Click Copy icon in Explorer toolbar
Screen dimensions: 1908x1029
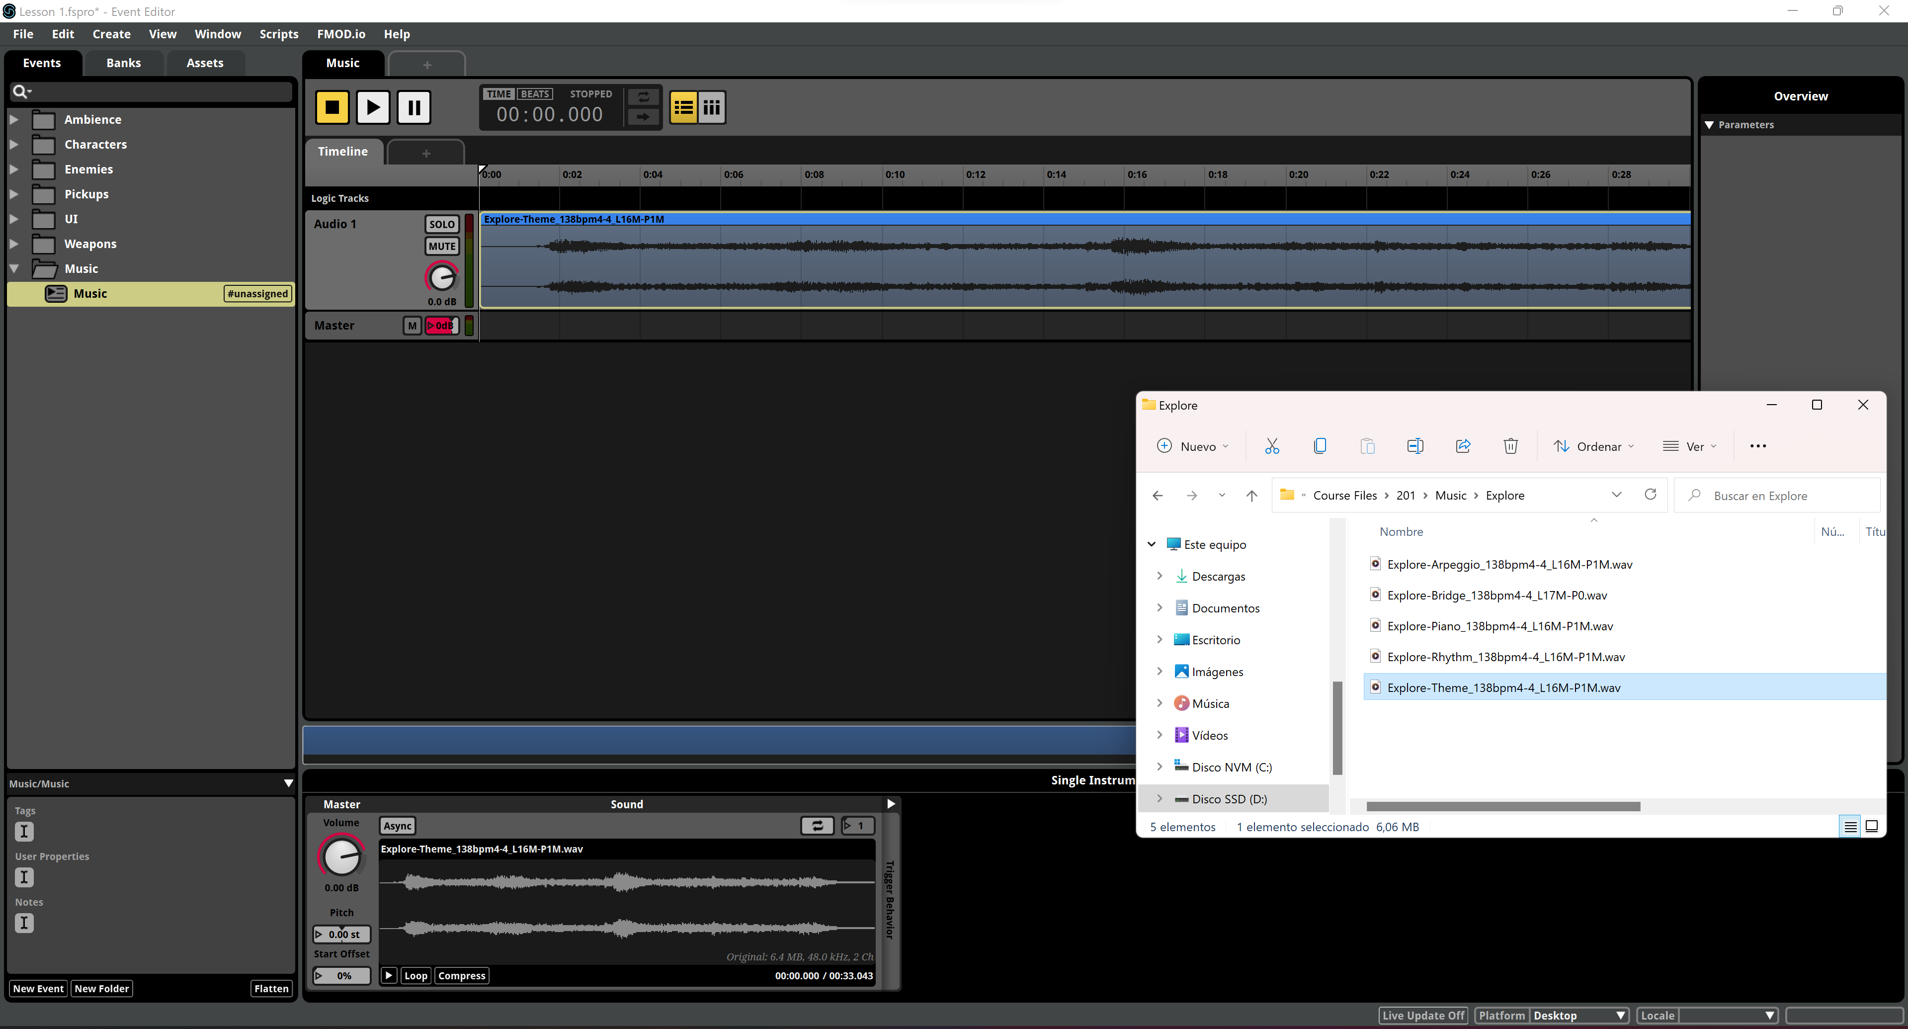(x=1320, y=446)
